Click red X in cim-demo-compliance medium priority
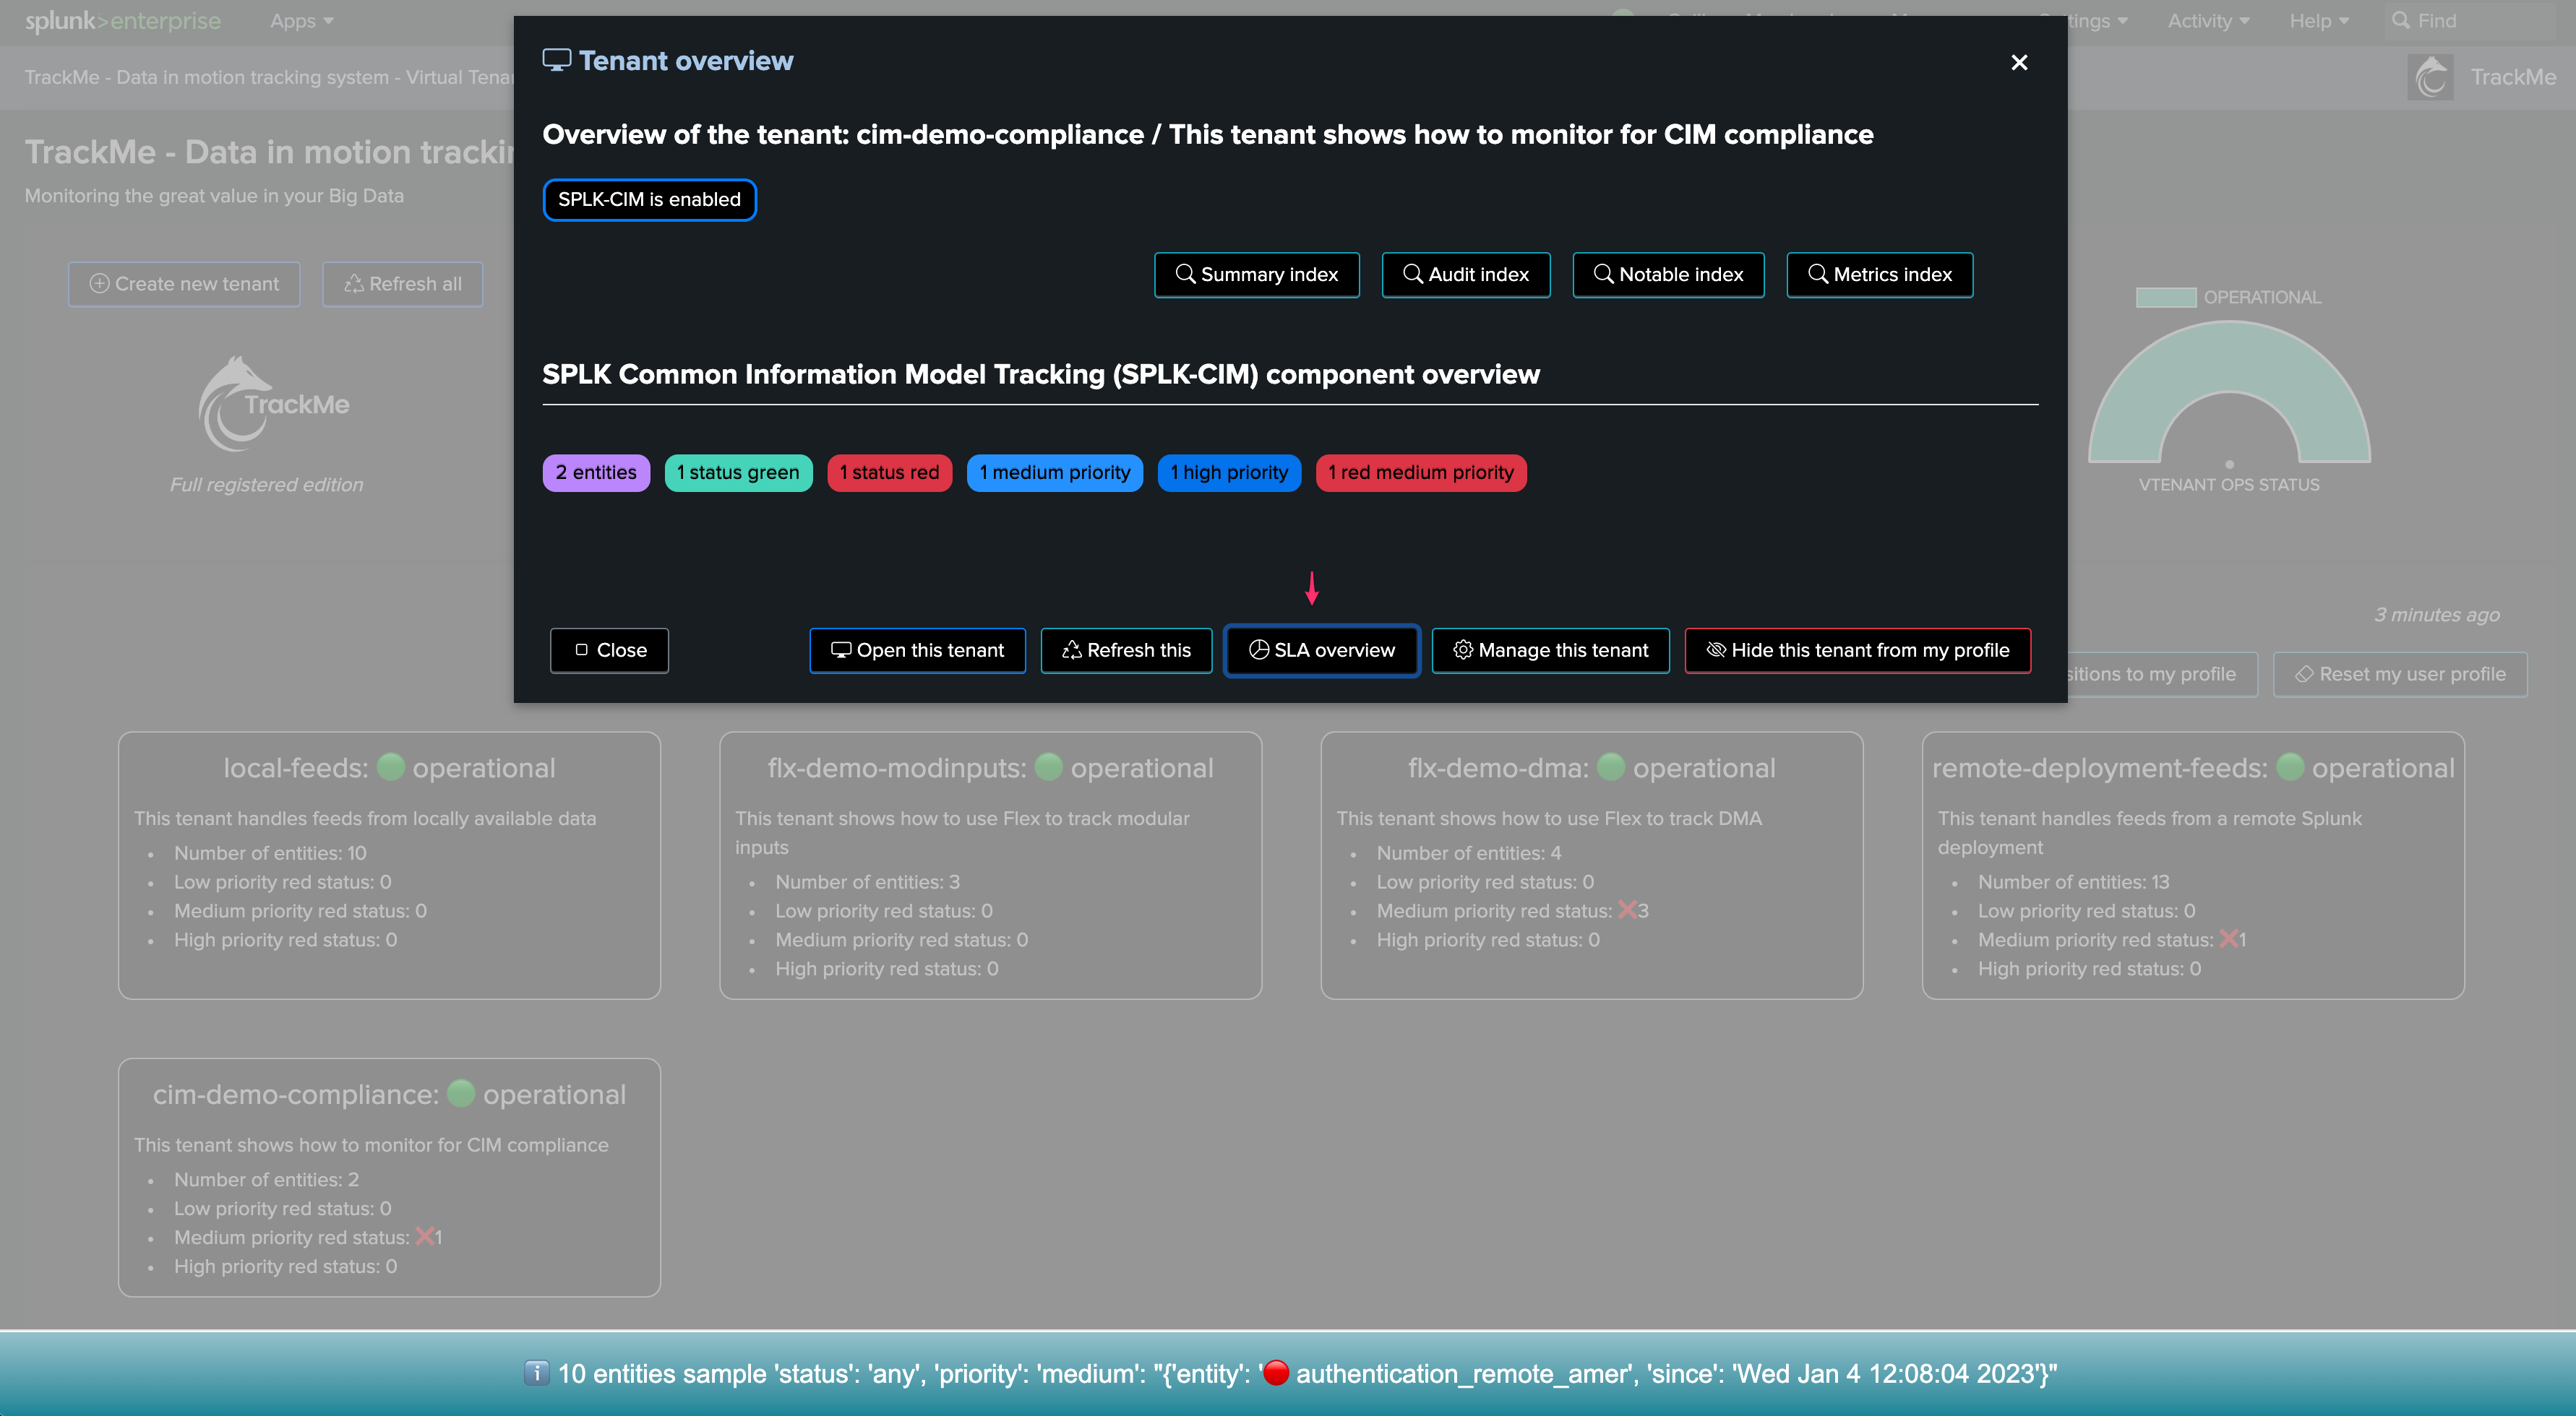This screenshot has width=2576, height=1416. [424, 1237]
